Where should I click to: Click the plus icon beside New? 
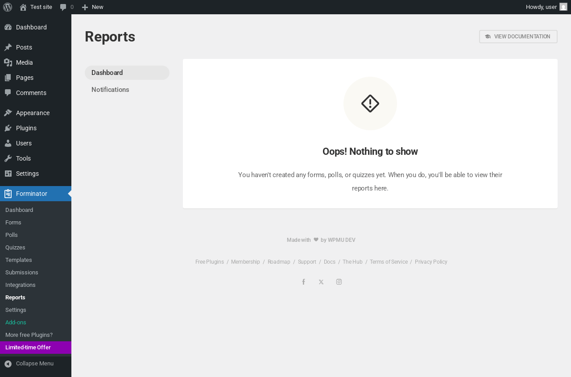[85, 7]
